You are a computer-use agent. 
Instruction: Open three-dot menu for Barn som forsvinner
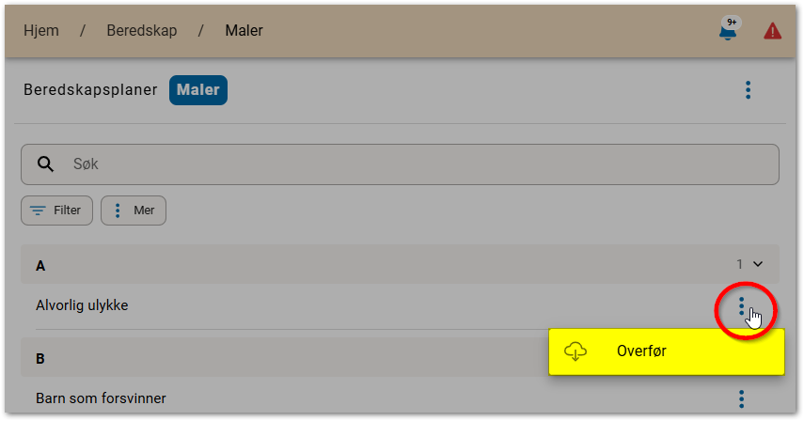point(742,398)
